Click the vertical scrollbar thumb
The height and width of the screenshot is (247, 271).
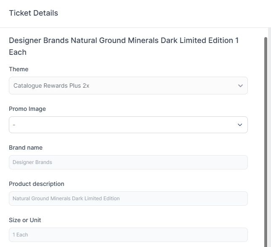pyautogui.click(x=266, y=142)
